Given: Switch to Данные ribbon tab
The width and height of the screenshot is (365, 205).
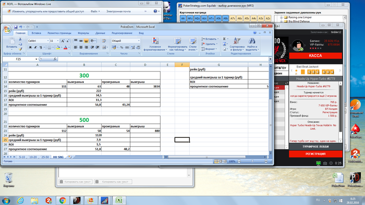Looking at the screenshot, I should click(100, 33).
